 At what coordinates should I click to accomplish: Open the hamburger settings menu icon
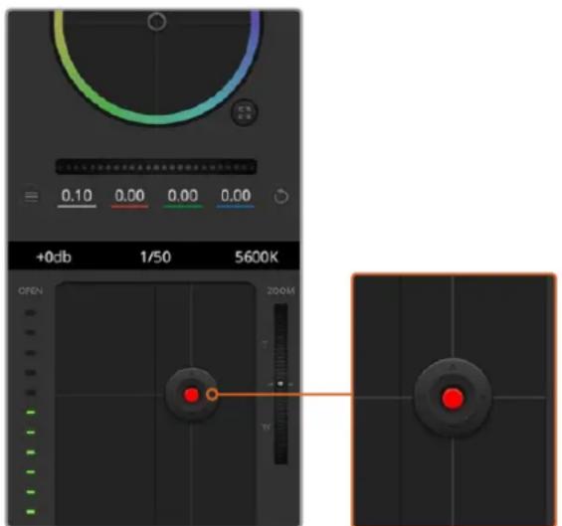[31, 196]
